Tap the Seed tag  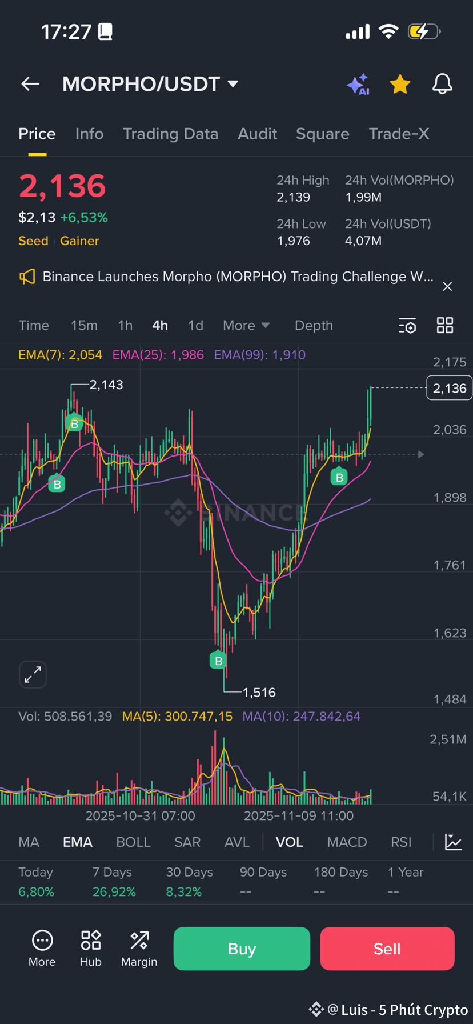tap(33, 241)
